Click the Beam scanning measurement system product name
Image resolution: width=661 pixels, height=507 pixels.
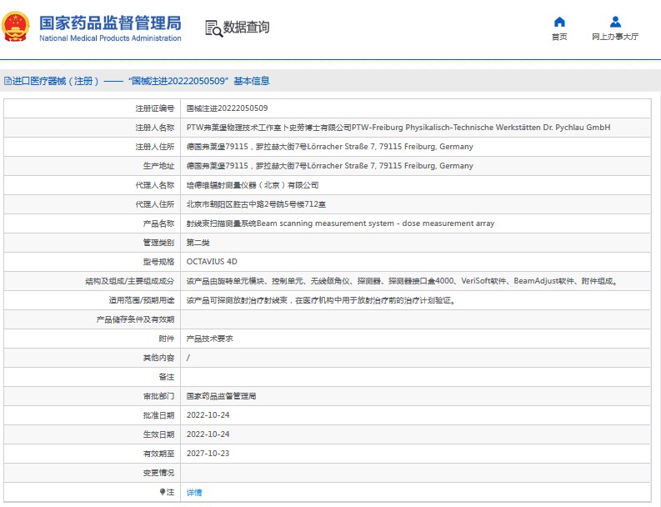(340, 223)
